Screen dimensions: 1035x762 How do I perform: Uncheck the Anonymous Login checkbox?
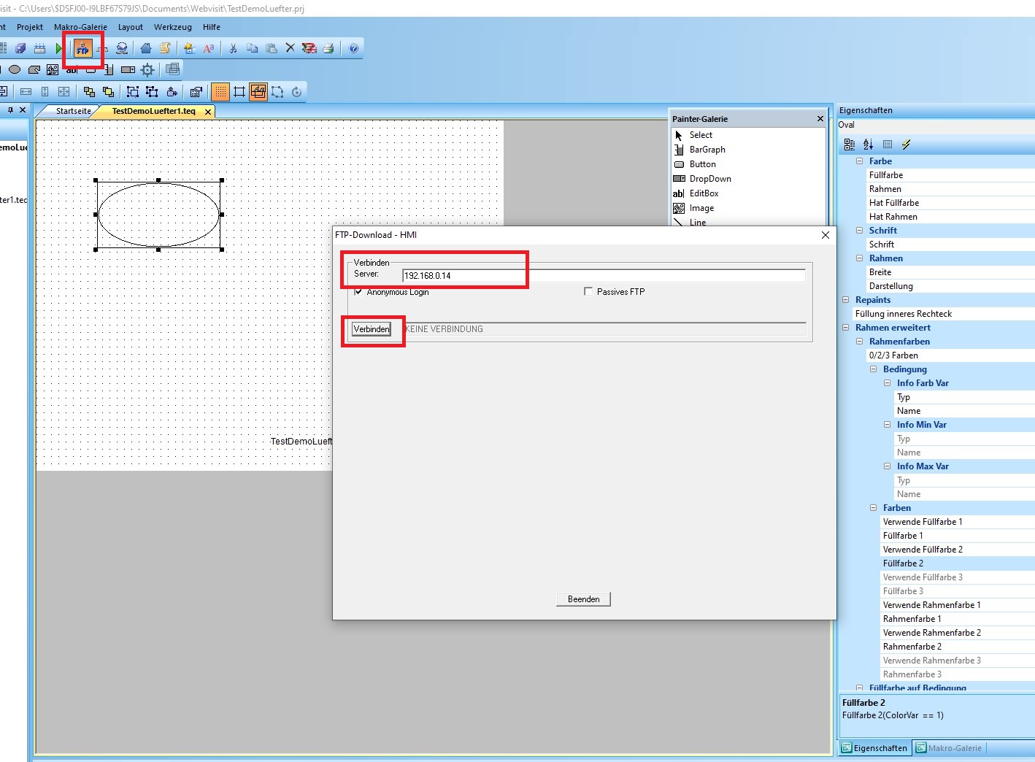(x=358, y=291)
